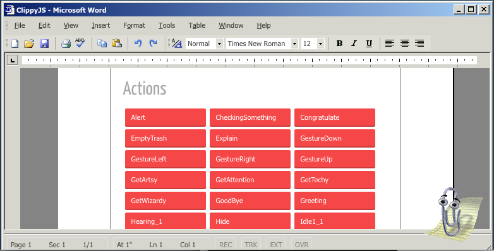Viewport: 494px width, 251px height.
Task: Click the Word document icon in title bar
Action: [9, 10]
